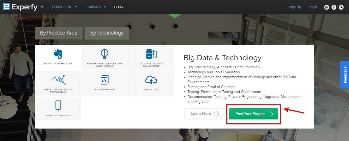This screenshot has width=349, height=141.
Task: Expand the dropdown arrow beside Experfy logo
Action: 42,7
